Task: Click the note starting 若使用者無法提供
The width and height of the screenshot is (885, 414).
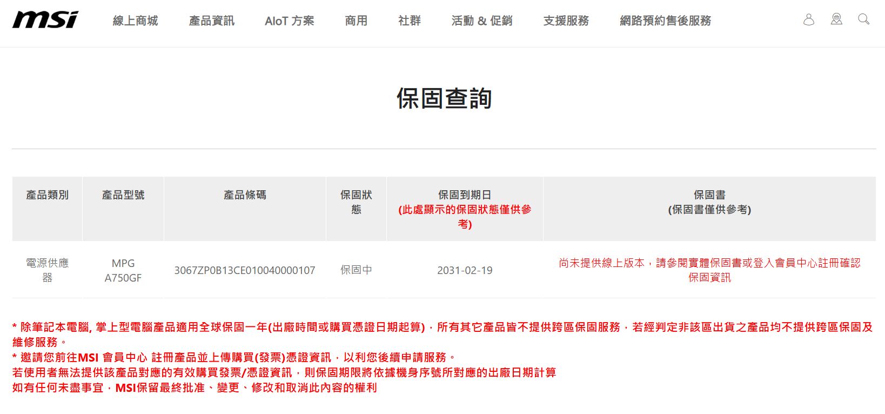Action: pos(284,372)
